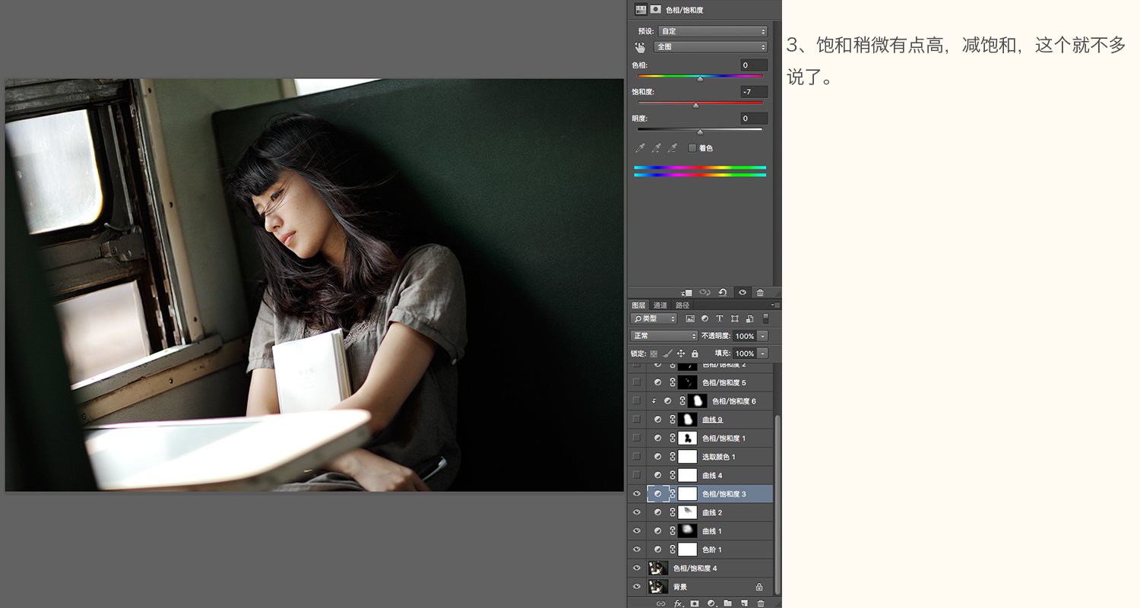Viewport: 1140px width, 608px height.
Task: Switch to the 路径 paths tab
Action: point(682,306)
